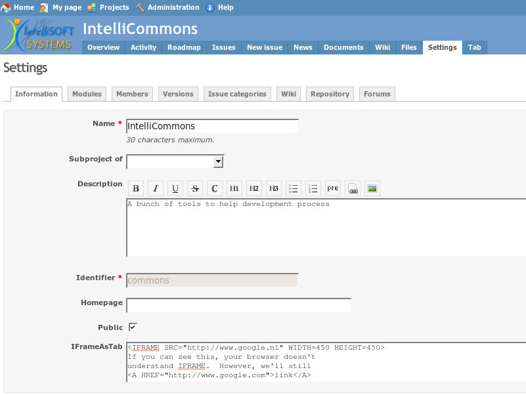Open the Administration link

pos(173,7)
